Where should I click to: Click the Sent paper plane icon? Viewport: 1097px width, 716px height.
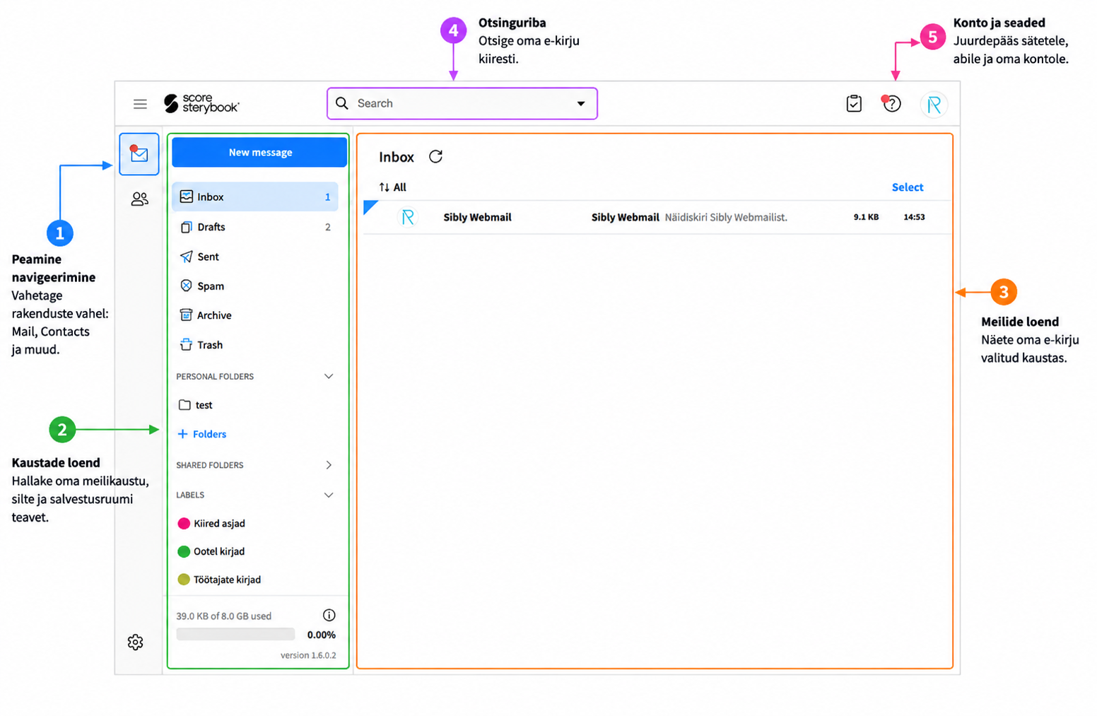(x=186, y=257)
